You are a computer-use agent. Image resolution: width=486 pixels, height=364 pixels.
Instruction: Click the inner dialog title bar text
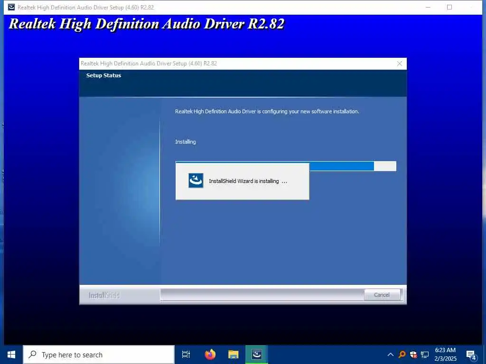pyautogui.click(x=149, y=64)
